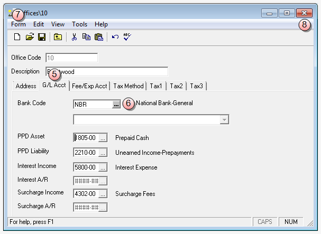Open the PPD Asset lookup ellipsis button
Viewport: 321px width, 234px height.
click(x=103, y=138)
